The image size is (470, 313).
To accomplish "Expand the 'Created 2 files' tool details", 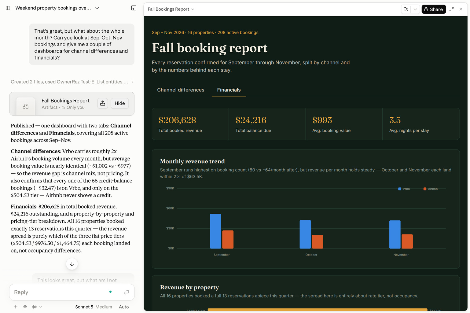I will (72, 82).
